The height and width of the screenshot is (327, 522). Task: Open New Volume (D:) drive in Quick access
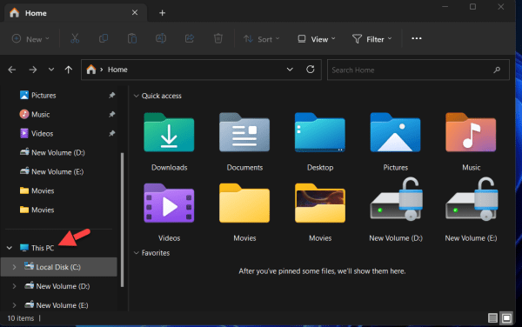click(396, 200)
